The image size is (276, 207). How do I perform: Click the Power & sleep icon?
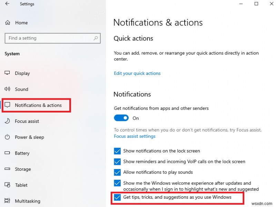[x=7, y=137]
